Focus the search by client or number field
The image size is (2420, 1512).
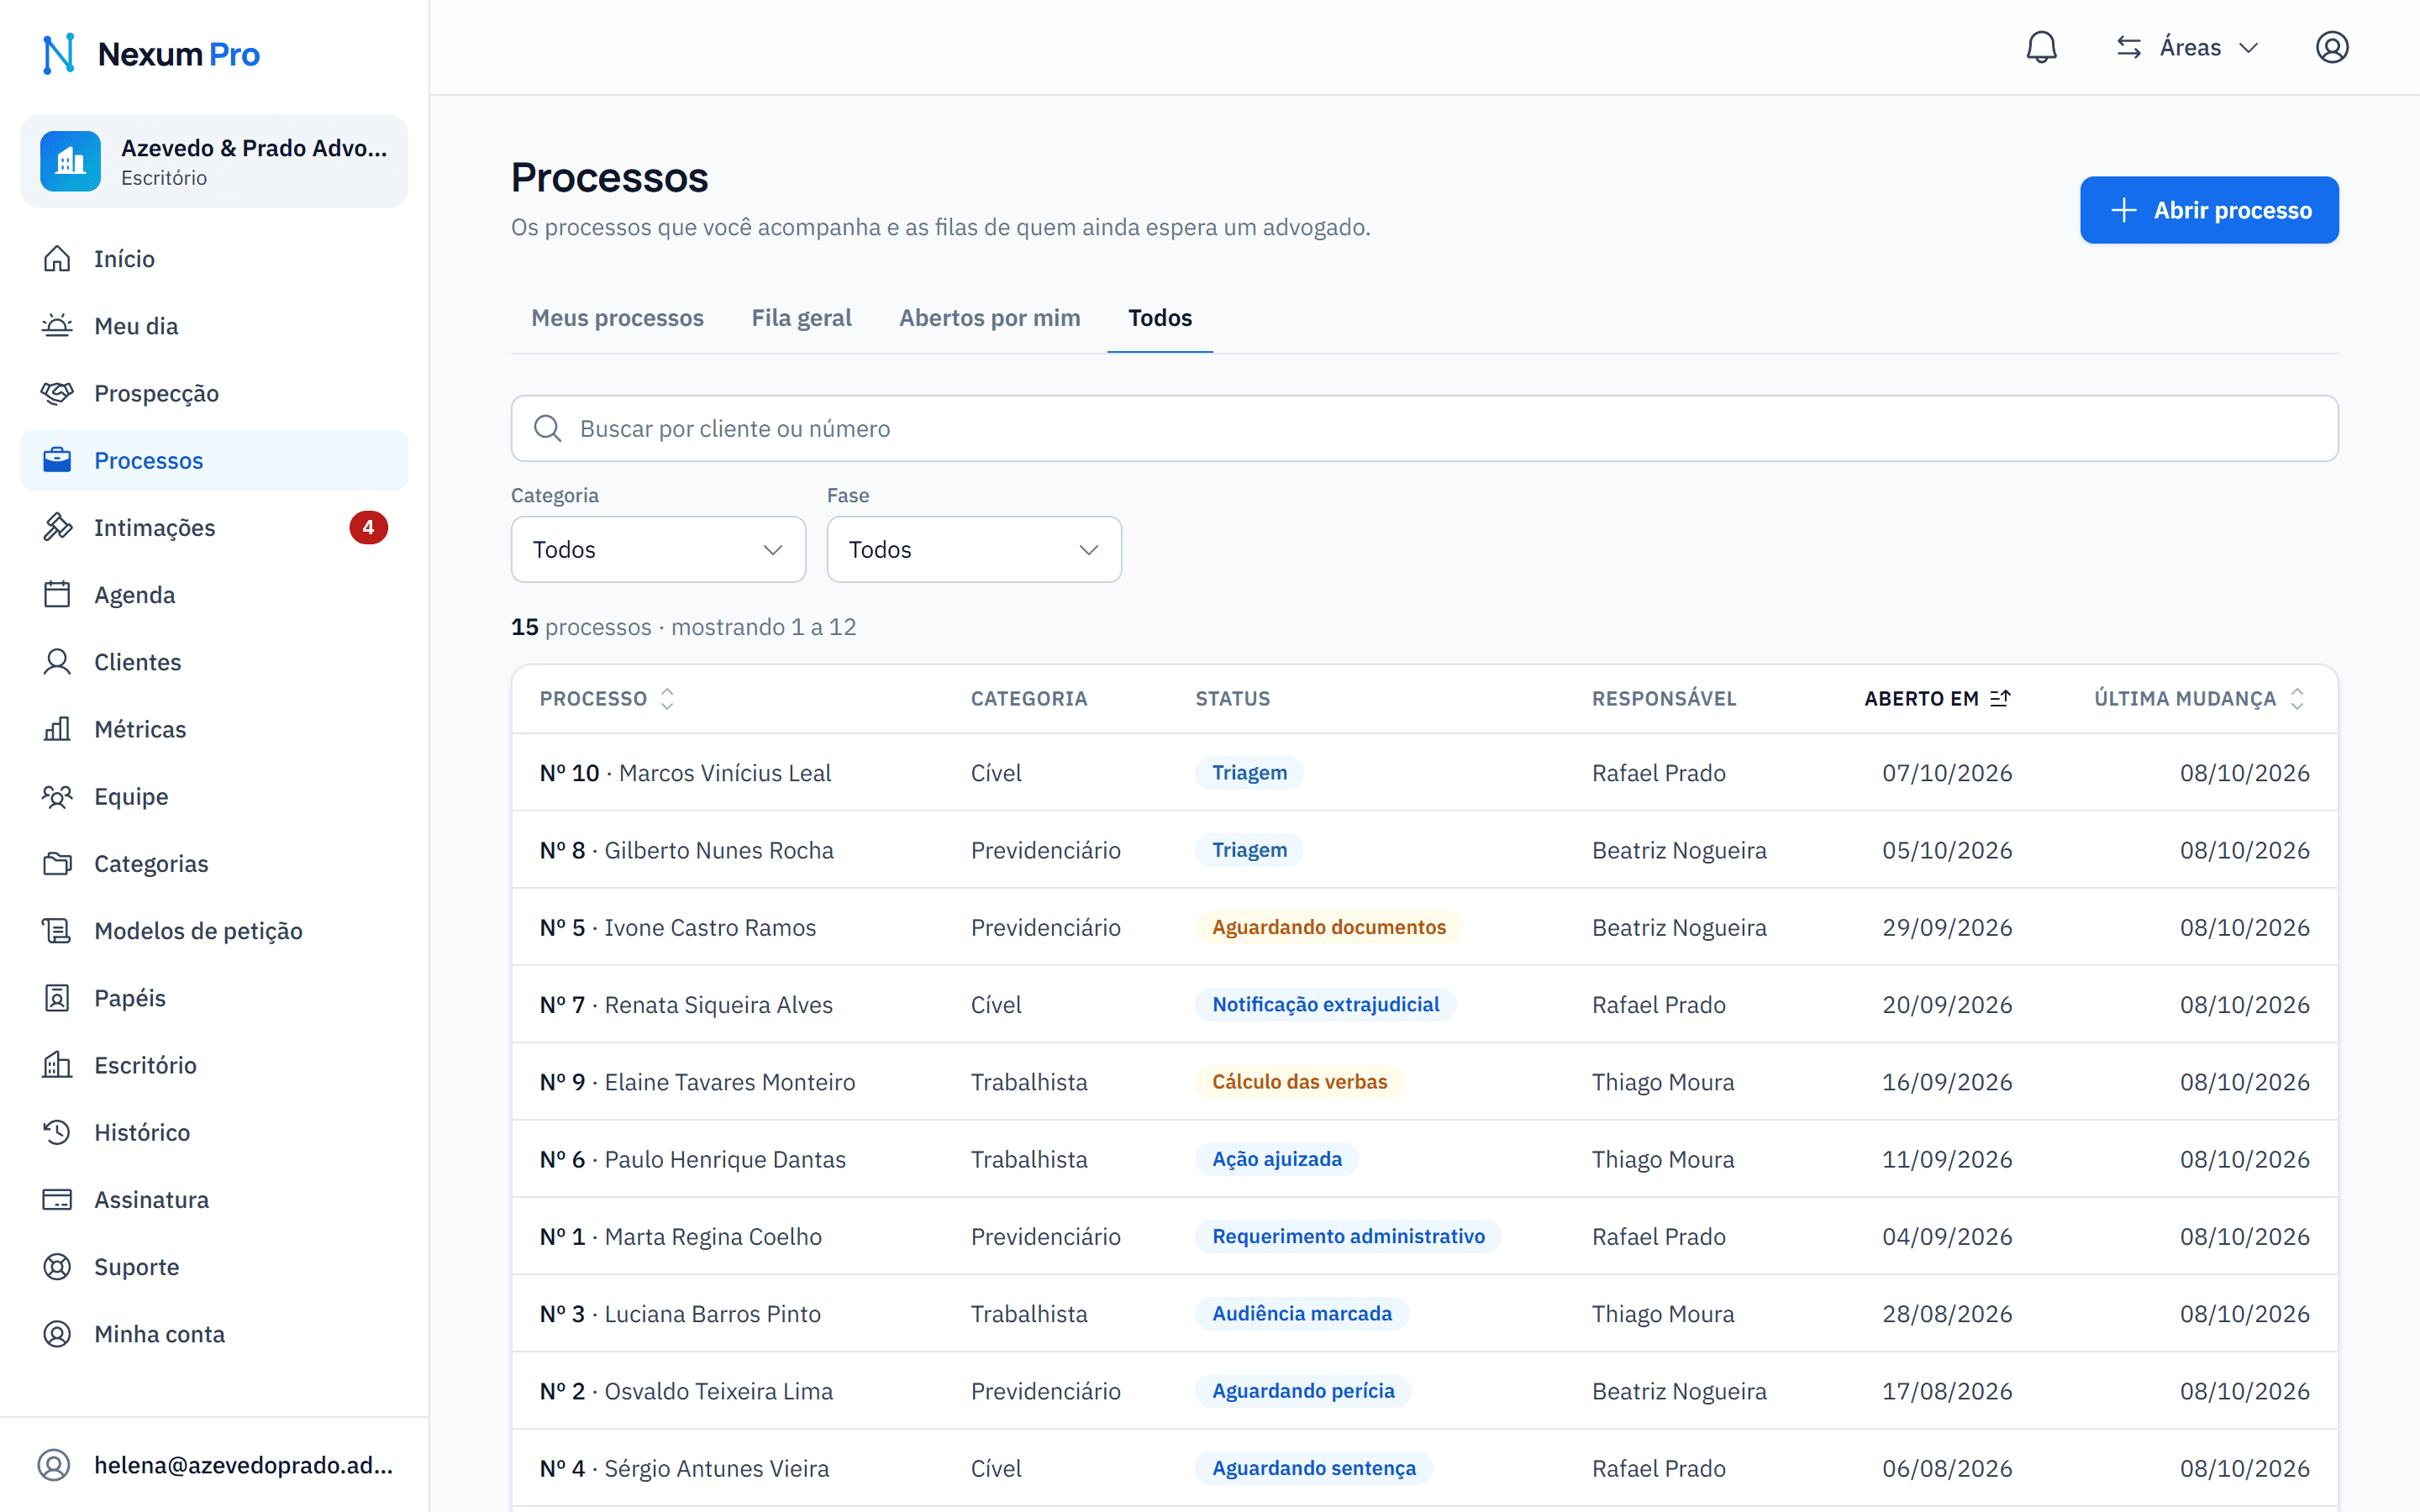point(1424,428)
